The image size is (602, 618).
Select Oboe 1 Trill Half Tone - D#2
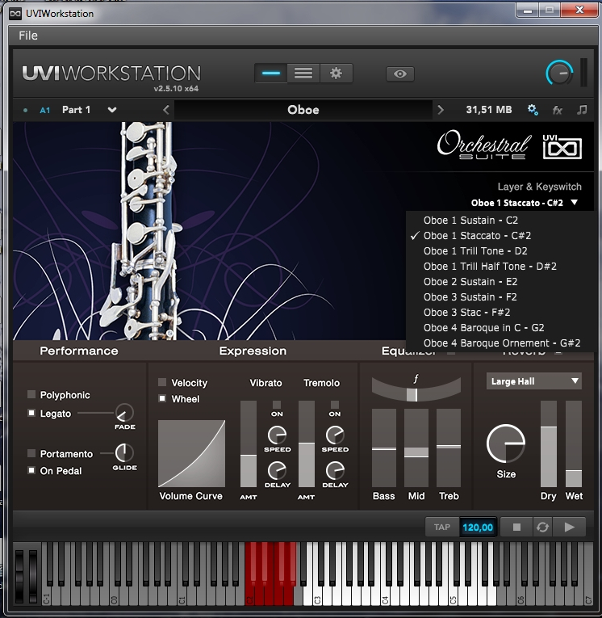click(x=500, y=267)
